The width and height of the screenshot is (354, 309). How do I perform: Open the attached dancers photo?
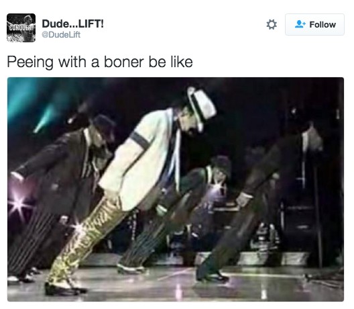176,189
